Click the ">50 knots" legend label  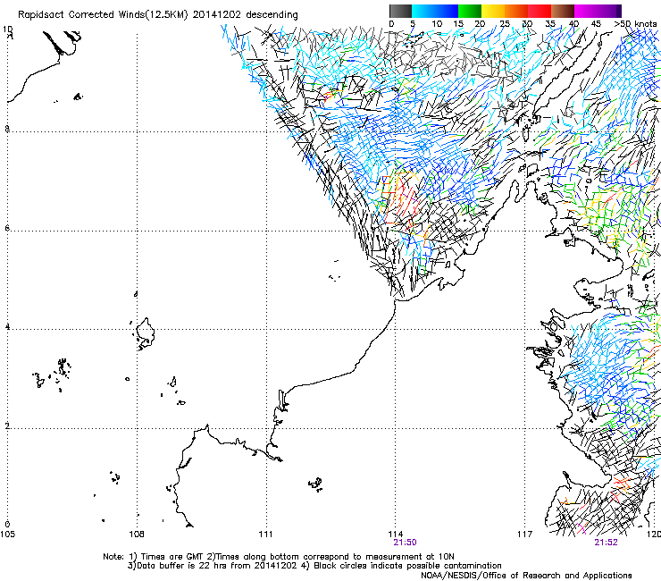(635, 24)
